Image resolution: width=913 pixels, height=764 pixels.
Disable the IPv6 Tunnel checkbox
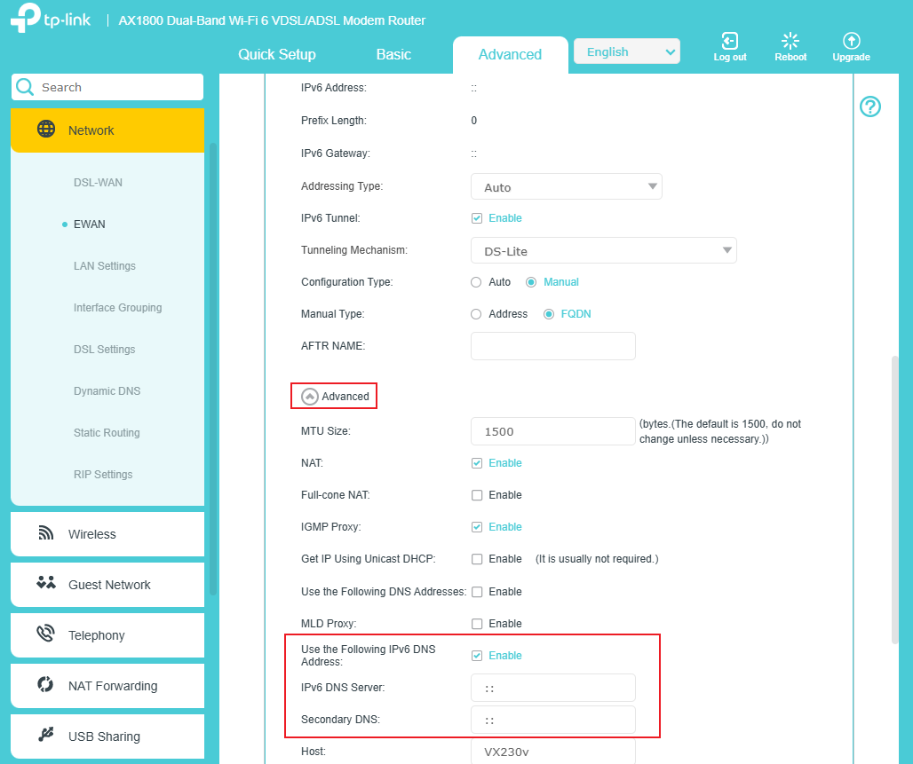pyautogui.click(x=477, y=217)
